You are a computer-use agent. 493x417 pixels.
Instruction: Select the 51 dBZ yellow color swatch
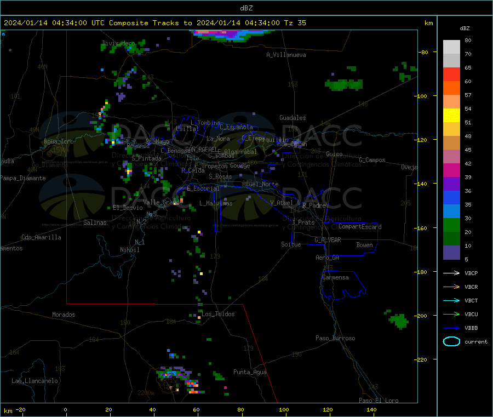point(451,116)
